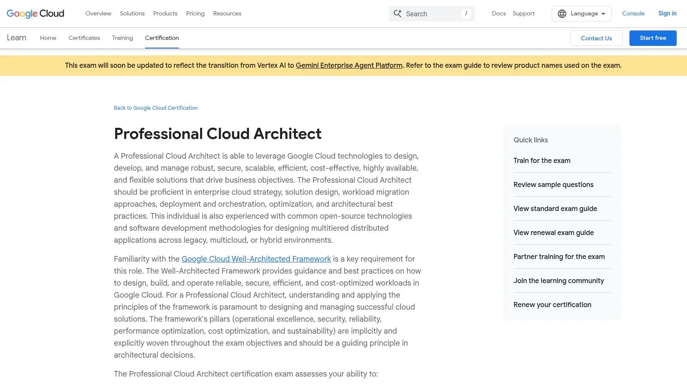Click the globe icon in Language selector
Image resolution: width=687 pixels, height=386 pixels.
562,14
